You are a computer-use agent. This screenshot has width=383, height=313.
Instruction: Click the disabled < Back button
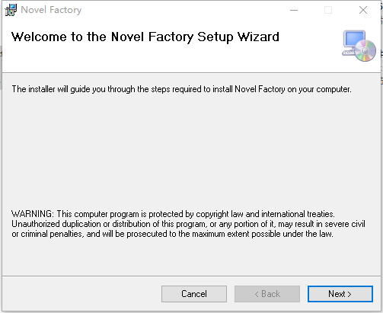click(267, 294)
